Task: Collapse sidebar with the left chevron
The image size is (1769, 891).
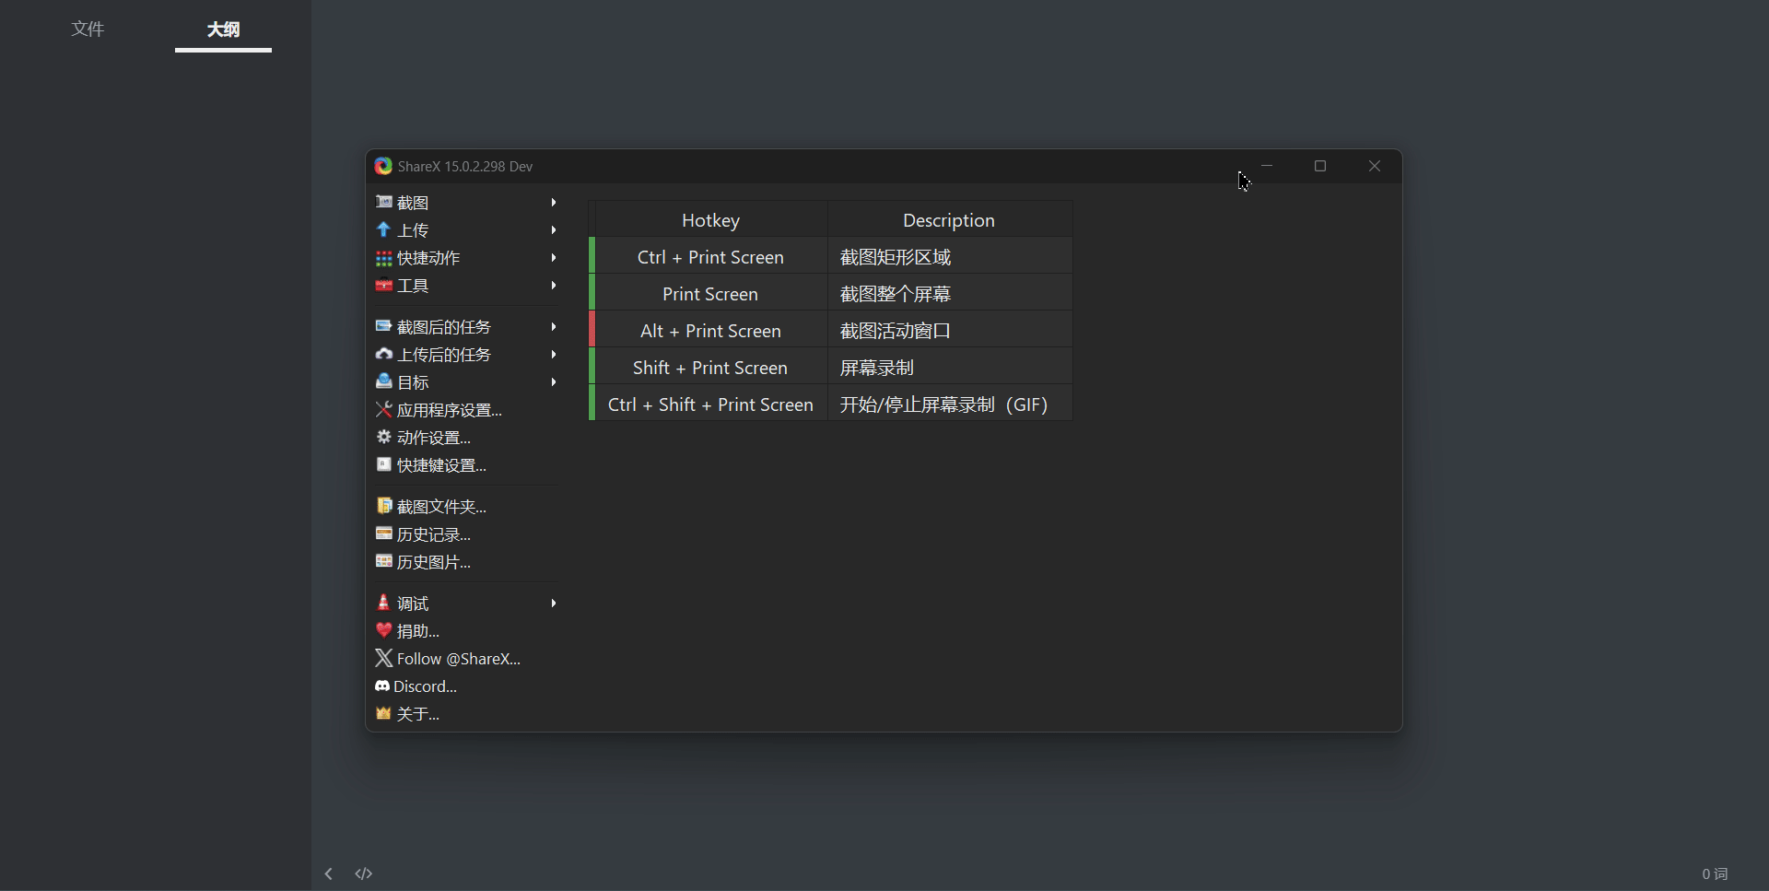Action: 328,873
